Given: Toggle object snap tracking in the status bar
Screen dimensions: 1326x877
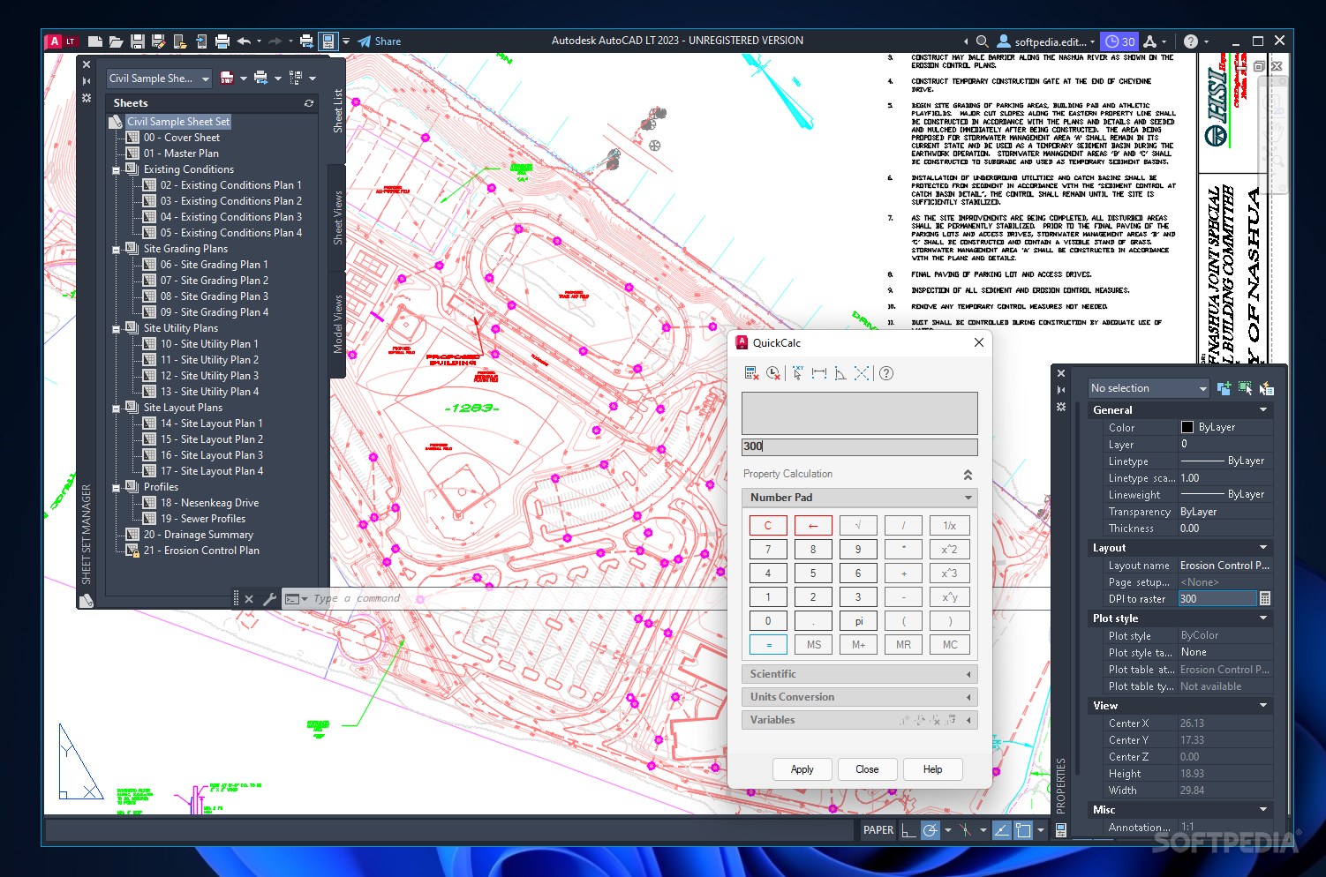Looking at the screenshot, I should pyautogui.click(x=1001, y=830).
